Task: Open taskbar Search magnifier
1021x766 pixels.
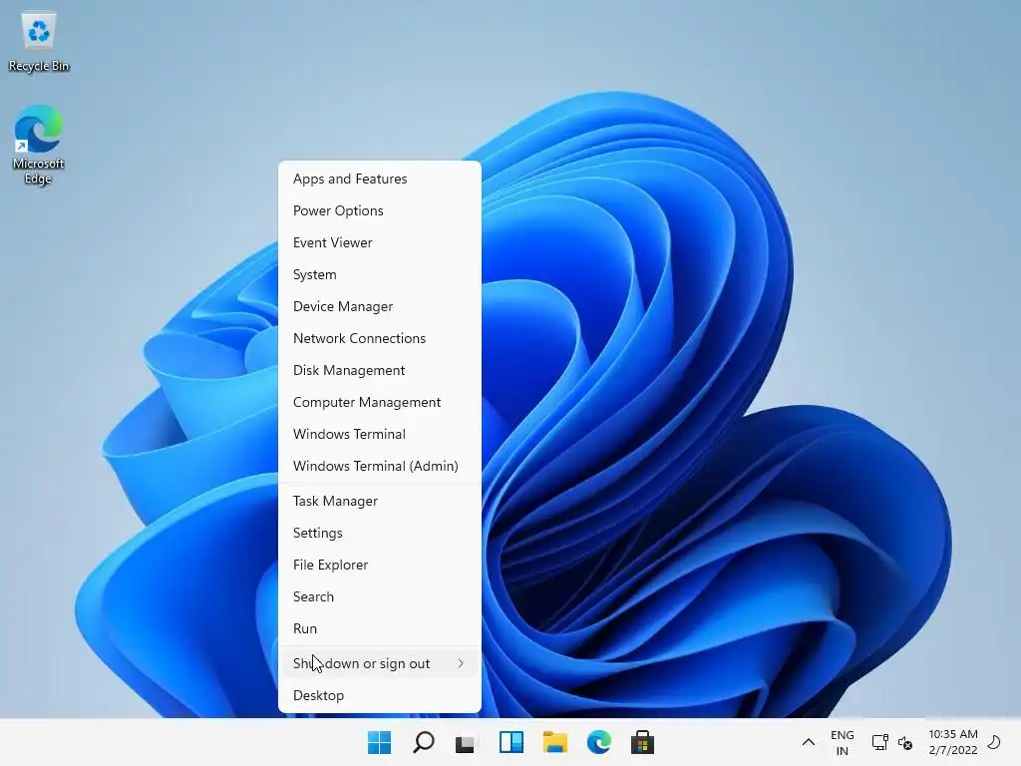Action: [x=423, y=742]
